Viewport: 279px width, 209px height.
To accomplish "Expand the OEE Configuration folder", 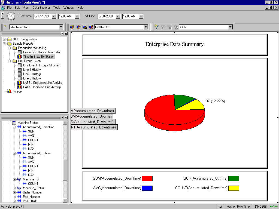I will pyautogui.click(x=4, y=39).
